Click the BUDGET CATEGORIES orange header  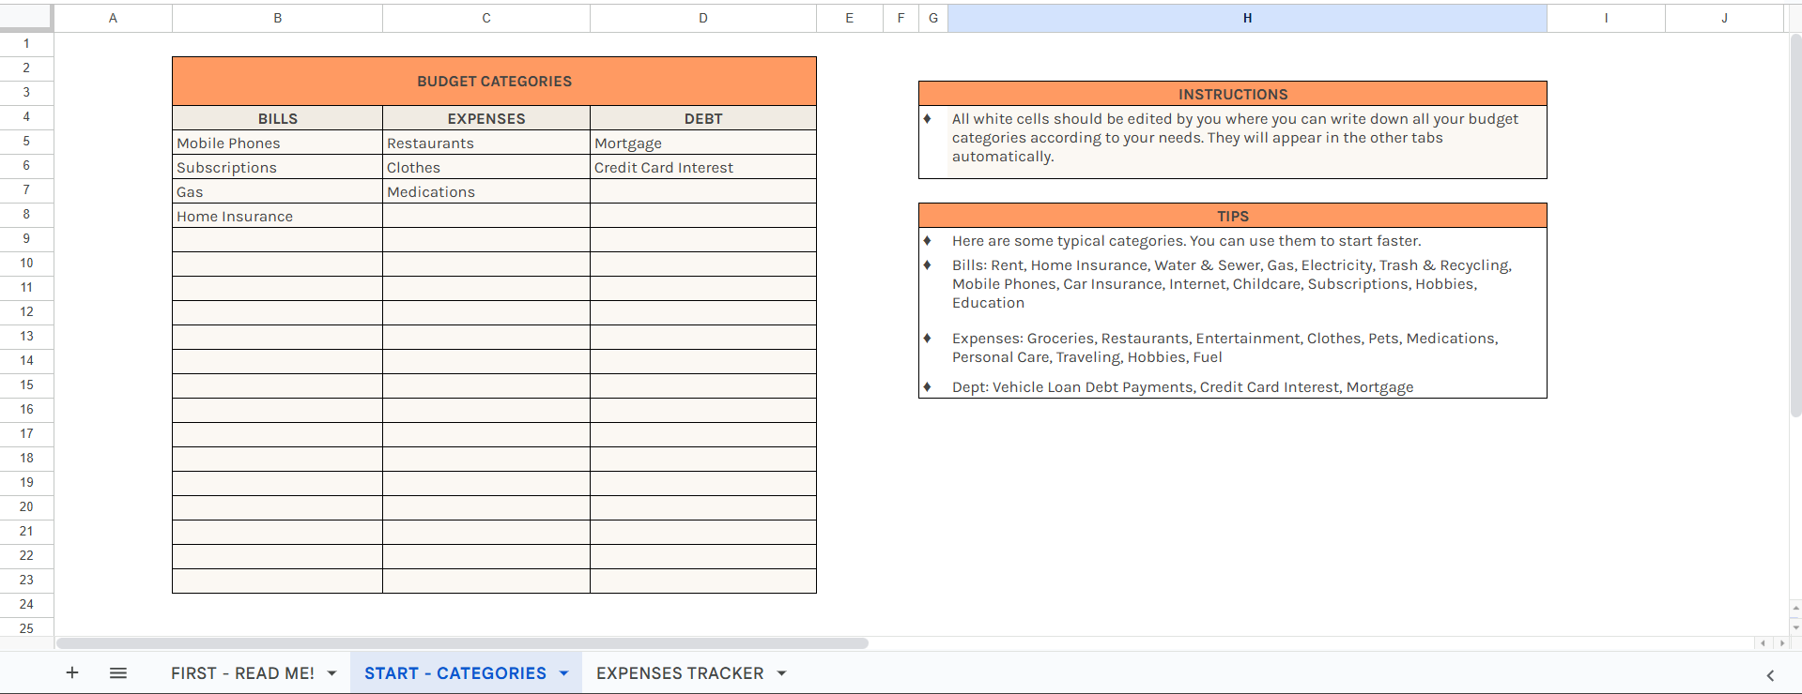[494, 82]
